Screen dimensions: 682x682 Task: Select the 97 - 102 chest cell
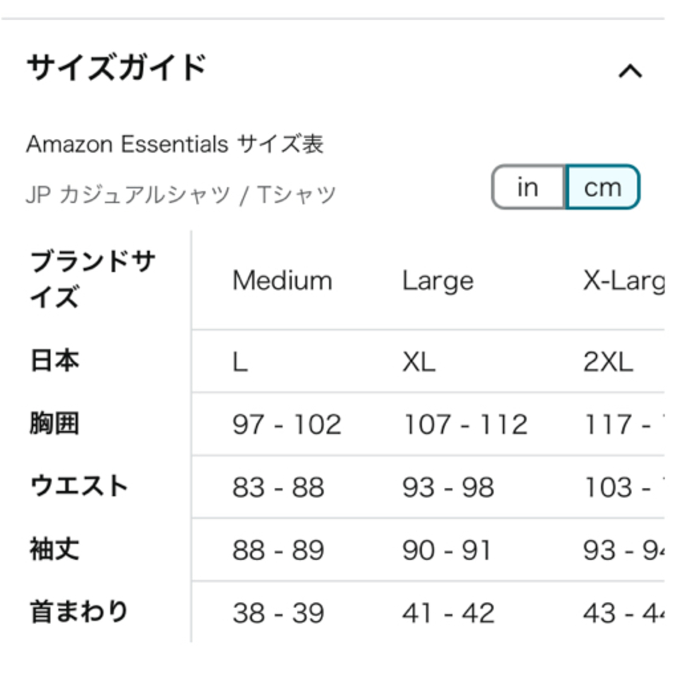[287, 424]
